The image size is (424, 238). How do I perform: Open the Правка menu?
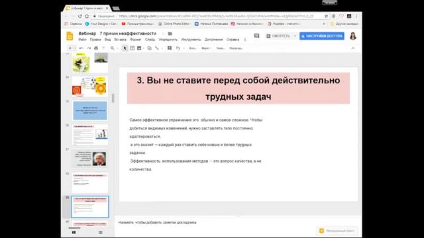[95, 40]
